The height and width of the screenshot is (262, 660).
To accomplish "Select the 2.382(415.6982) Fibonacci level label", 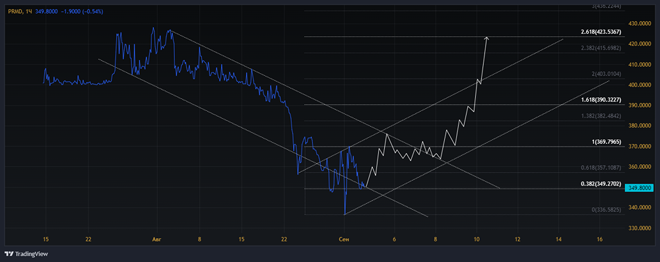I will [x=601, y=48].
